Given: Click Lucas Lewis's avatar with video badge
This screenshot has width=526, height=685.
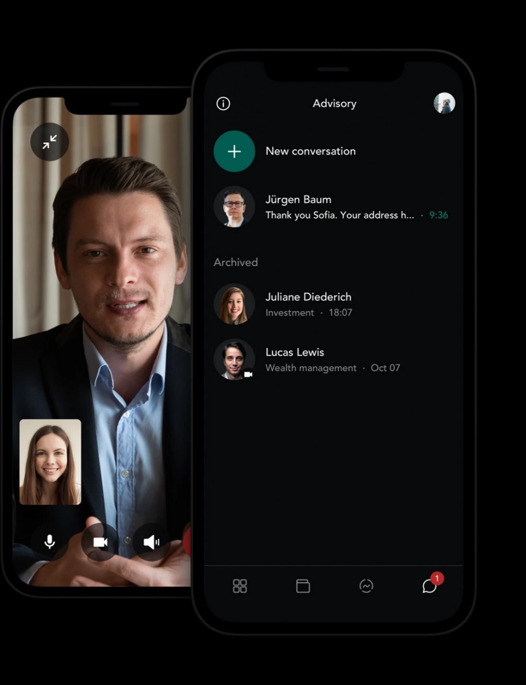Looking at the screenshot, I should click(234, 360).
